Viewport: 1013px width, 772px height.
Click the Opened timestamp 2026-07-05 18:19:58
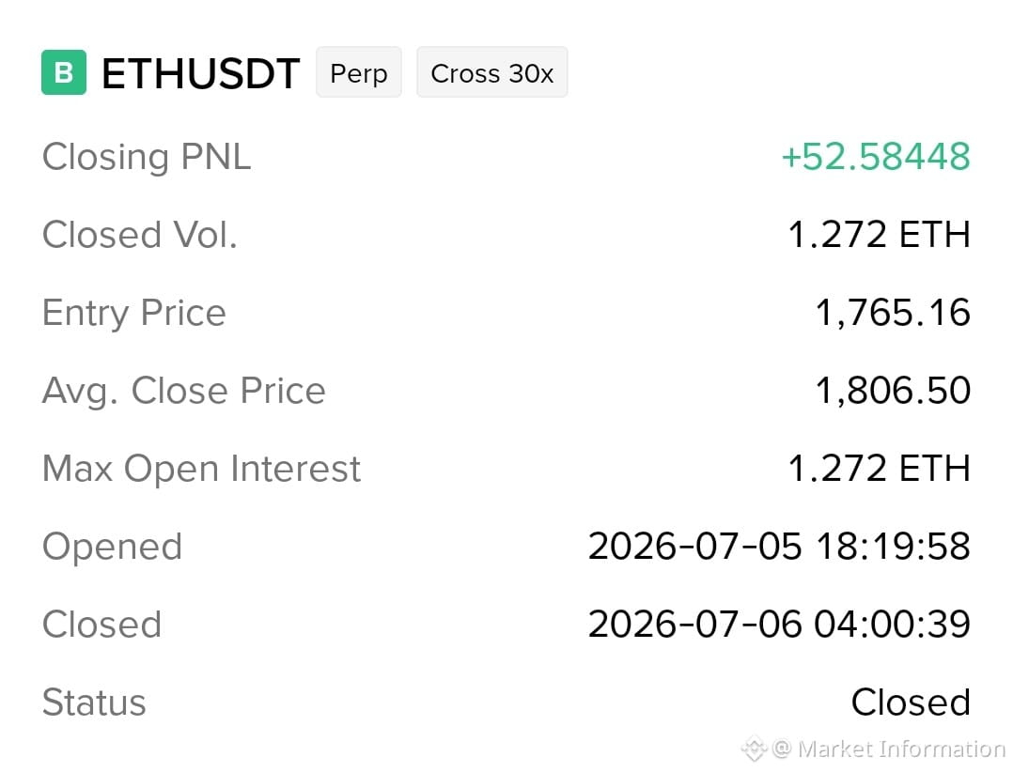coord(779,547)
